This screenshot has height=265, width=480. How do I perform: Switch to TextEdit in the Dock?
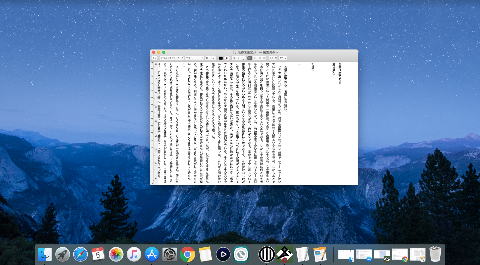coord(302,254)
